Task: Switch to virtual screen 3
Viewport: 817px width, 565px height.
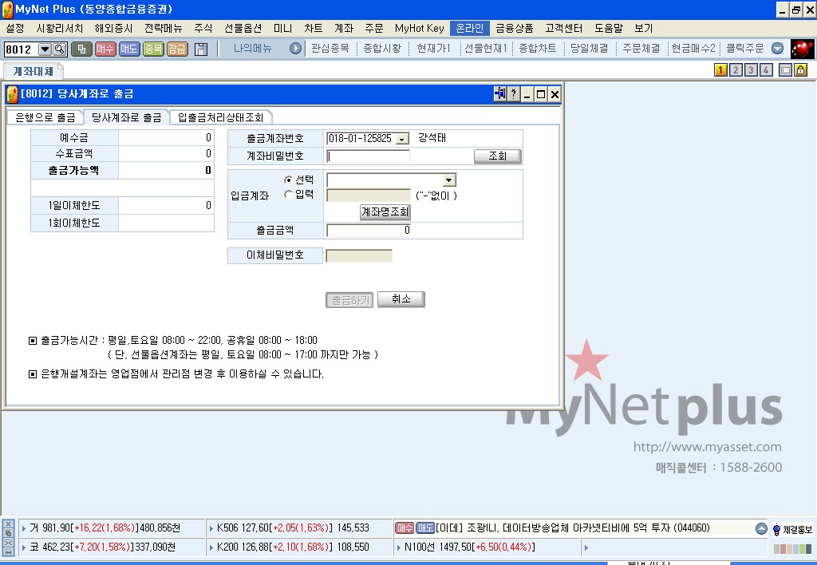Action: pyautogui.click(x=751, y=70)
